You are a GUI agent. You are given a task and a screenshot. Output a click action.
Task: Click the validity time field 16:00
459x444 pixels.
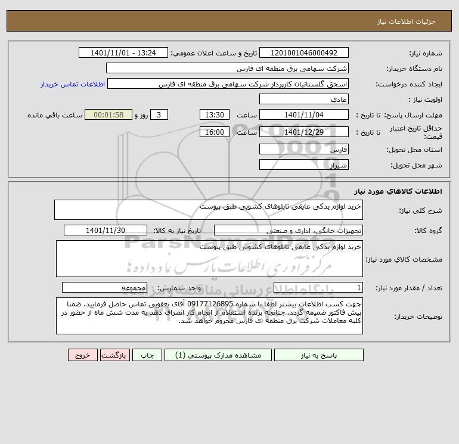pos(214,132)
